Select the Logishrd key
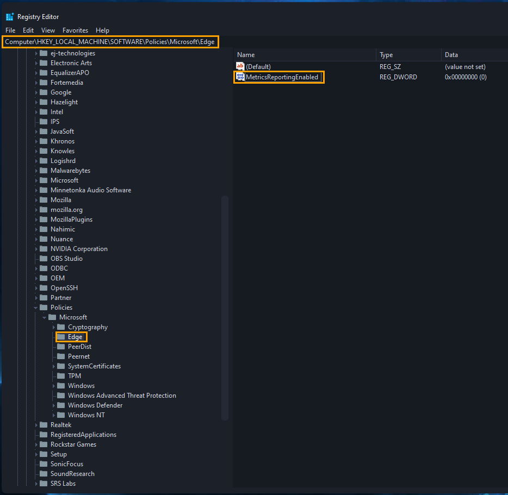Image resolution: width=508 pixels, height=495 pixels. 63,161
